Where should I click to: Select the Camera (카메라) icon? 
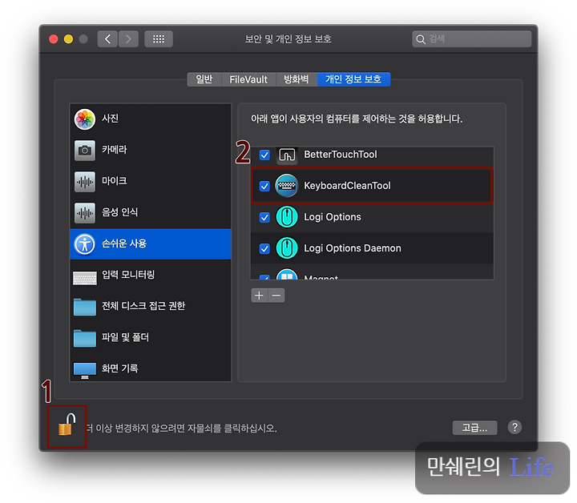tap(85, 151)
